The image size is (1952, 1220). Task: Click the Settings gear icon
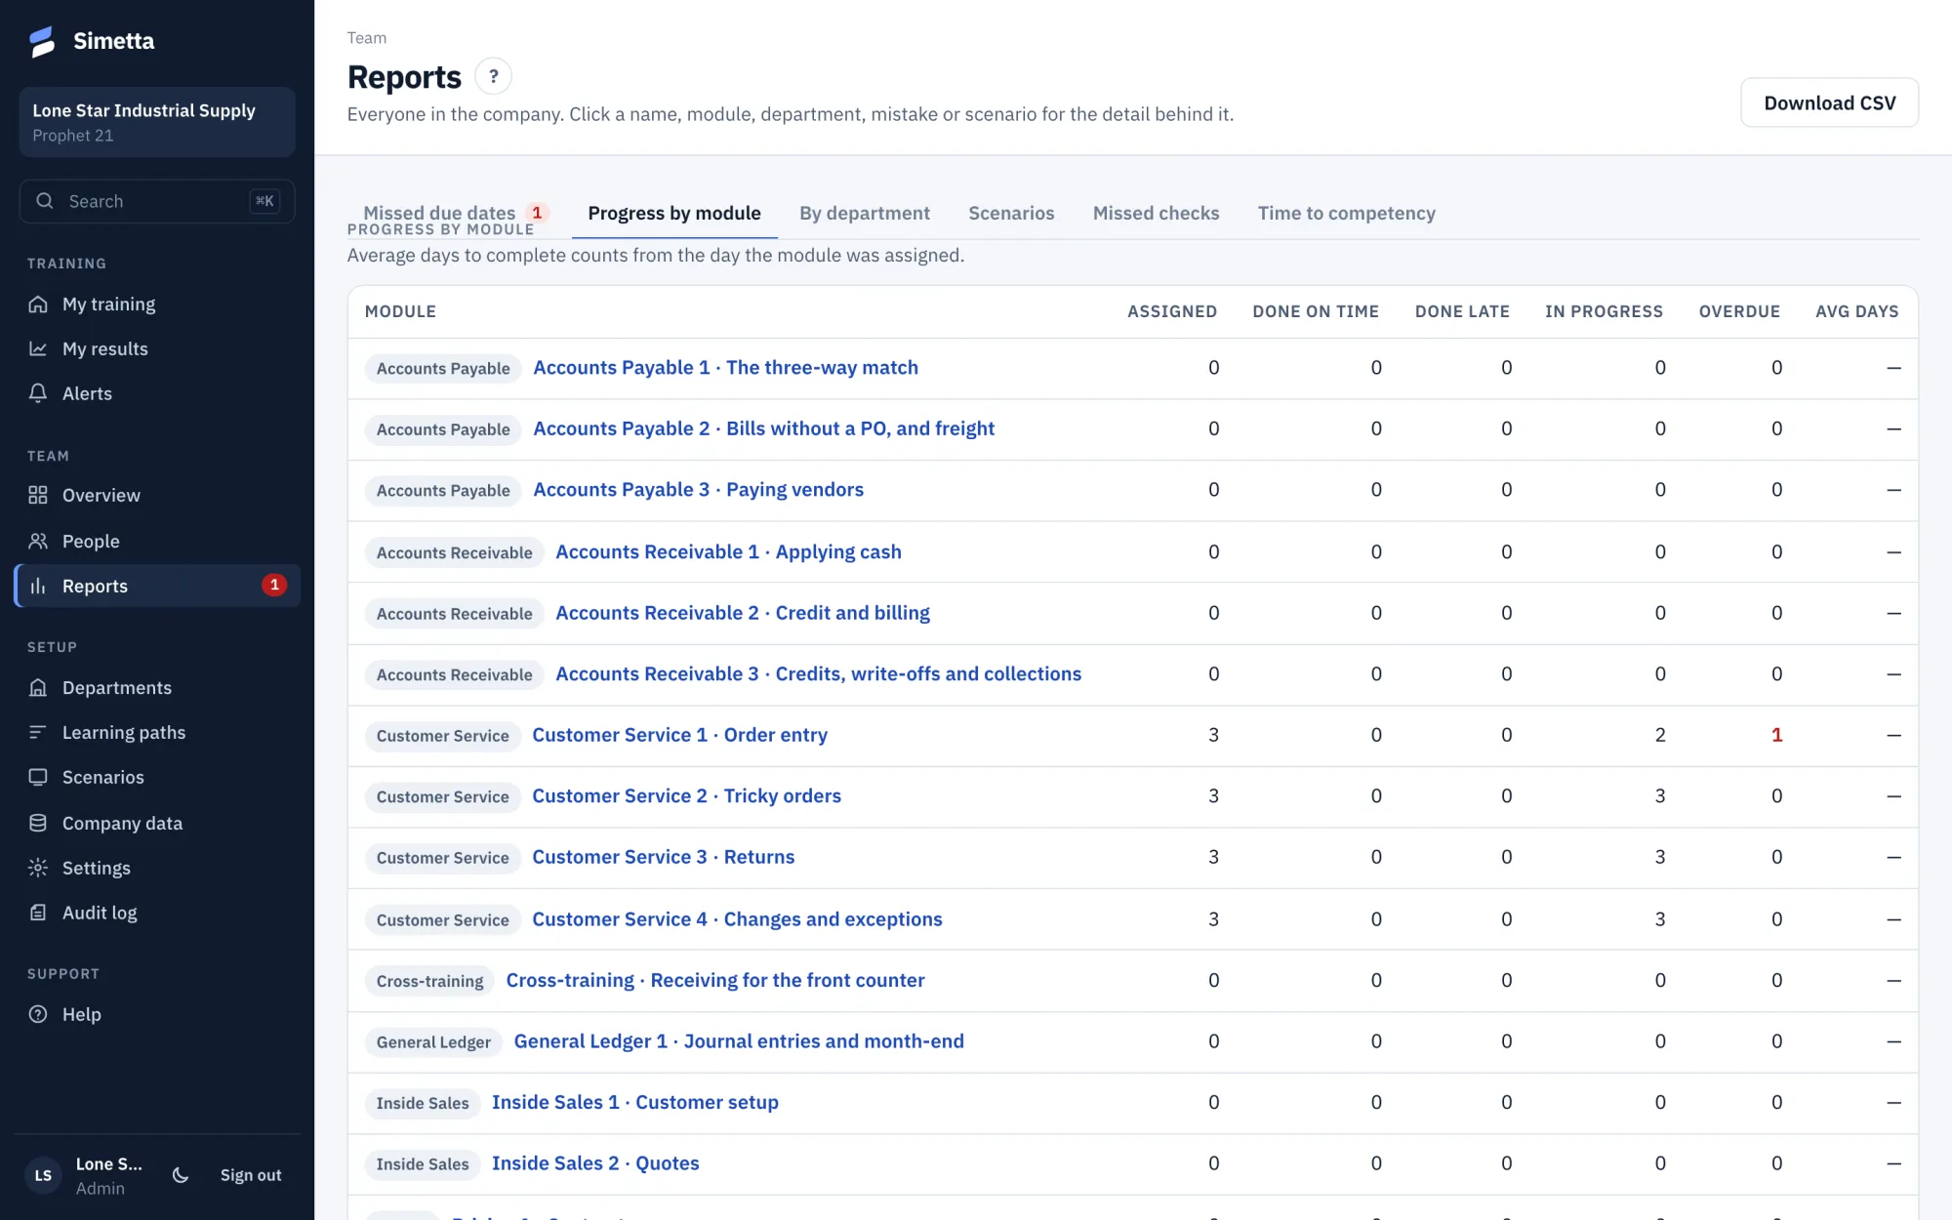(x=38, y=868)
